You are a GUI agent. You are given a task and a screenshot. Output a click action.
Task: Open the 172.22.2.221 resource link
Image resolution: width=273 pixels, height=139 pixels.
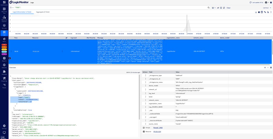pyautogui.click(x=157, y=132)
